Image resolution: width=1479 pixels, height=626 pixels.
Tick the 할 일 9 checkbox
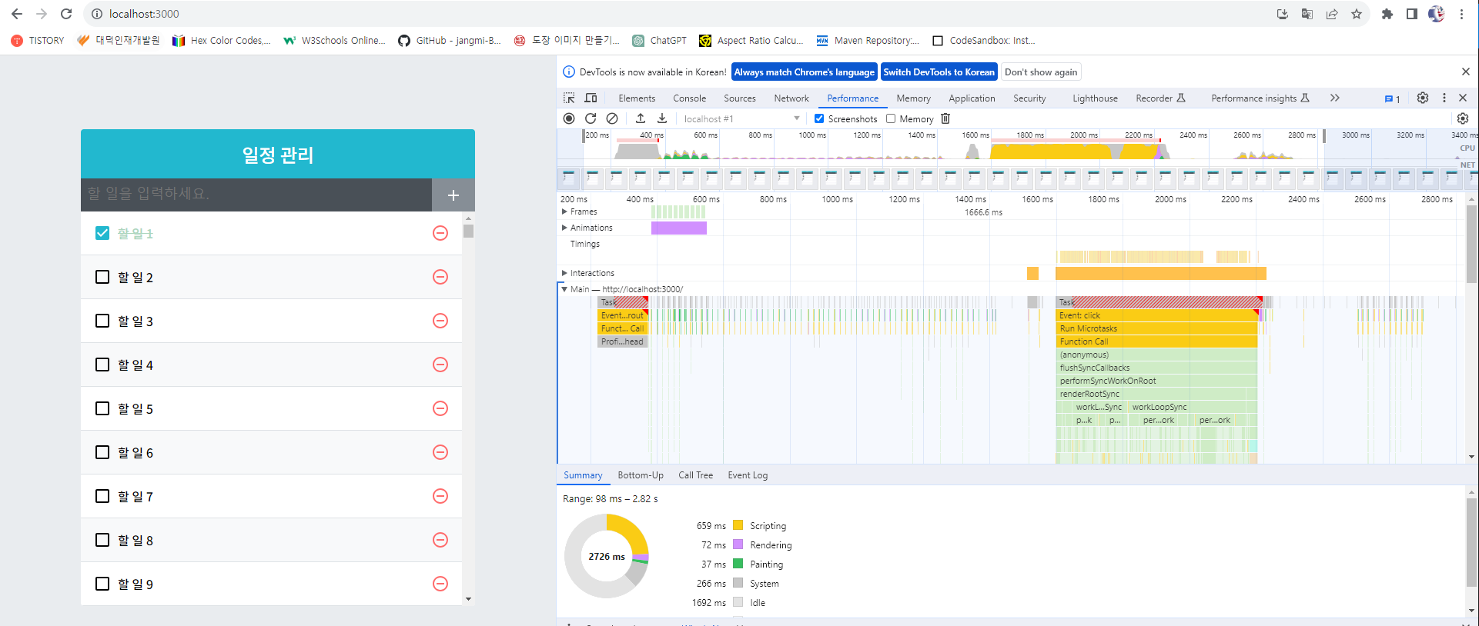click(102, 584)
